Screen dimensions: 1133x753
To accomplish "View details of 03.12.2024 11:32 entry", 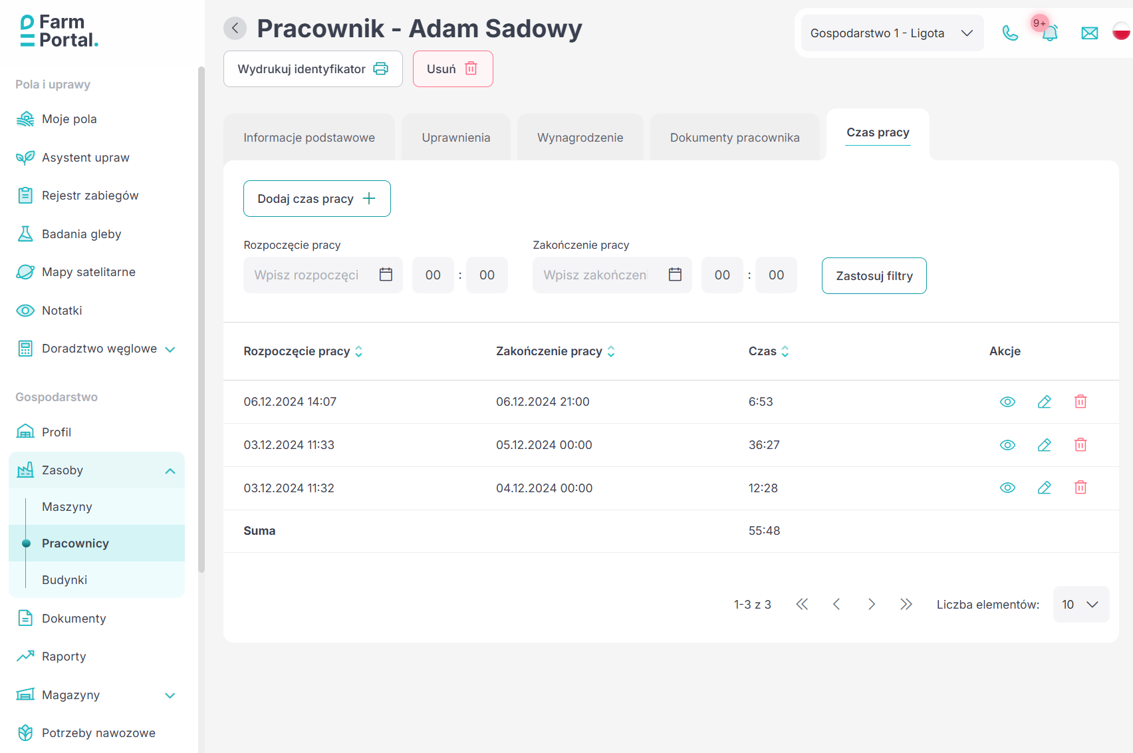I will coord(1007,488).
